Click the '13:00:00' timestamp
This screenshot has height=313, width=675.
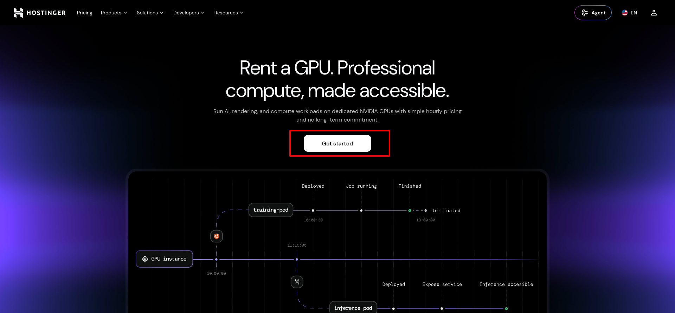(x=425, y=220)
